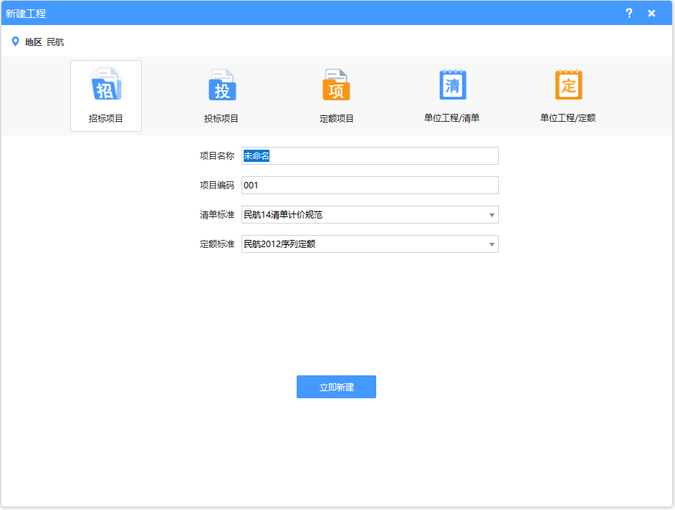The image size is (675, 510).
Task: Expand the 定额标准 dropdown arrow
Action: click(x=492, y=244)
